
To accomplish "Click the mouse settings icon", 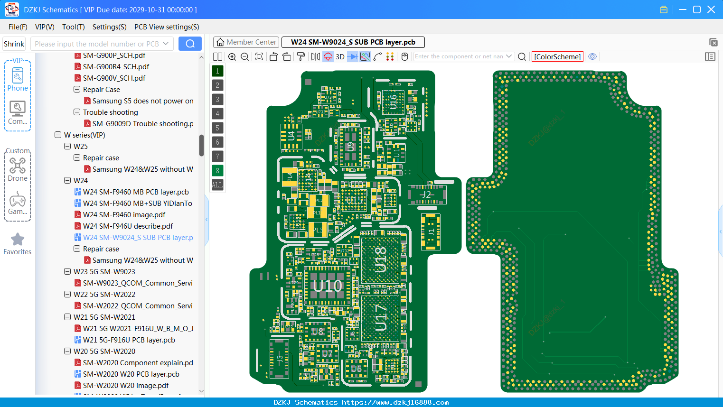I will click(x=404, y=56).
